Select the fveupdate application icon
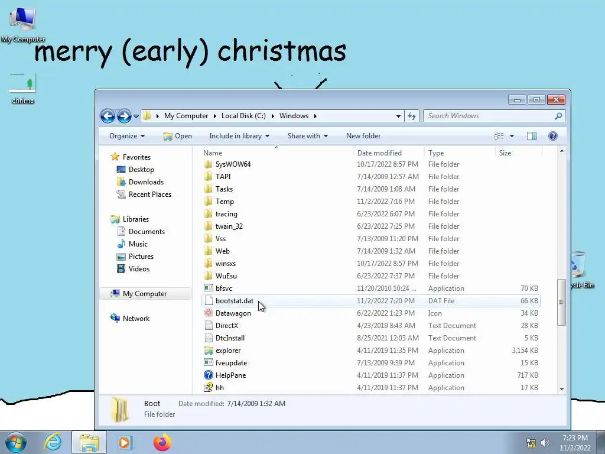 click(209, 363)
